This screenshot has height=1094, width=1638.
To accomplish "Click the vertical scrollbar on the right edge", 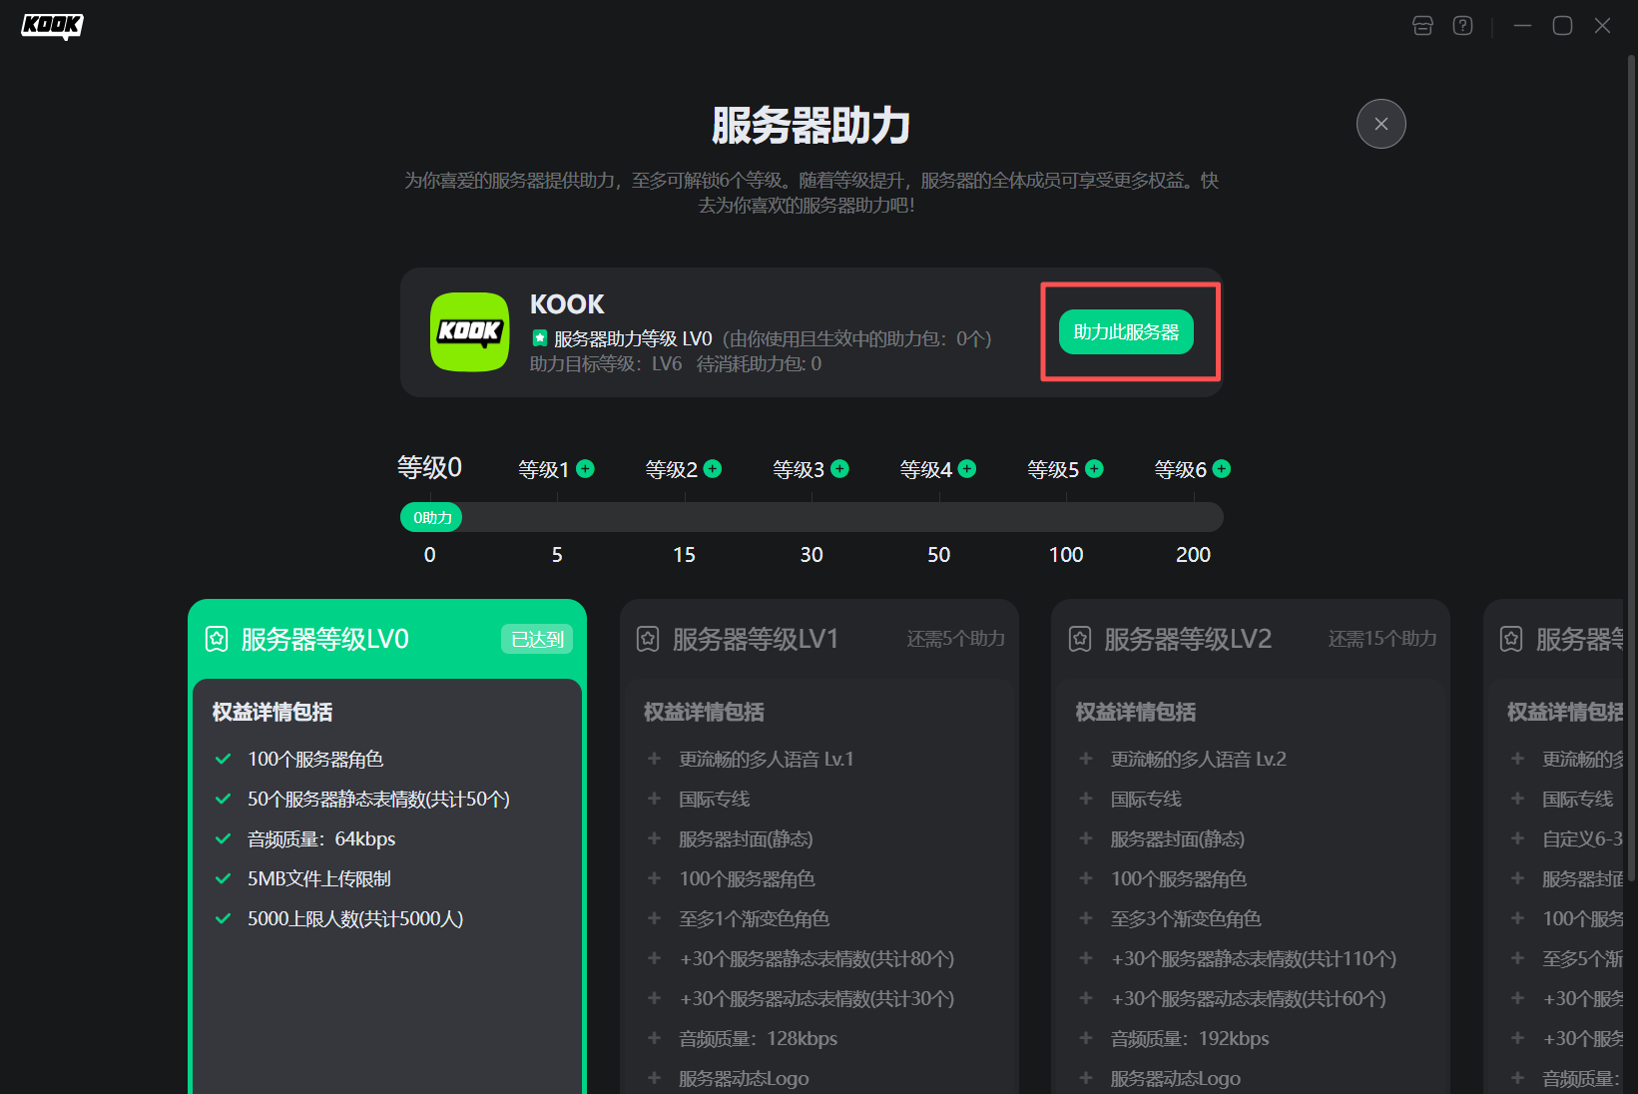I will [x=1632, y=469].
